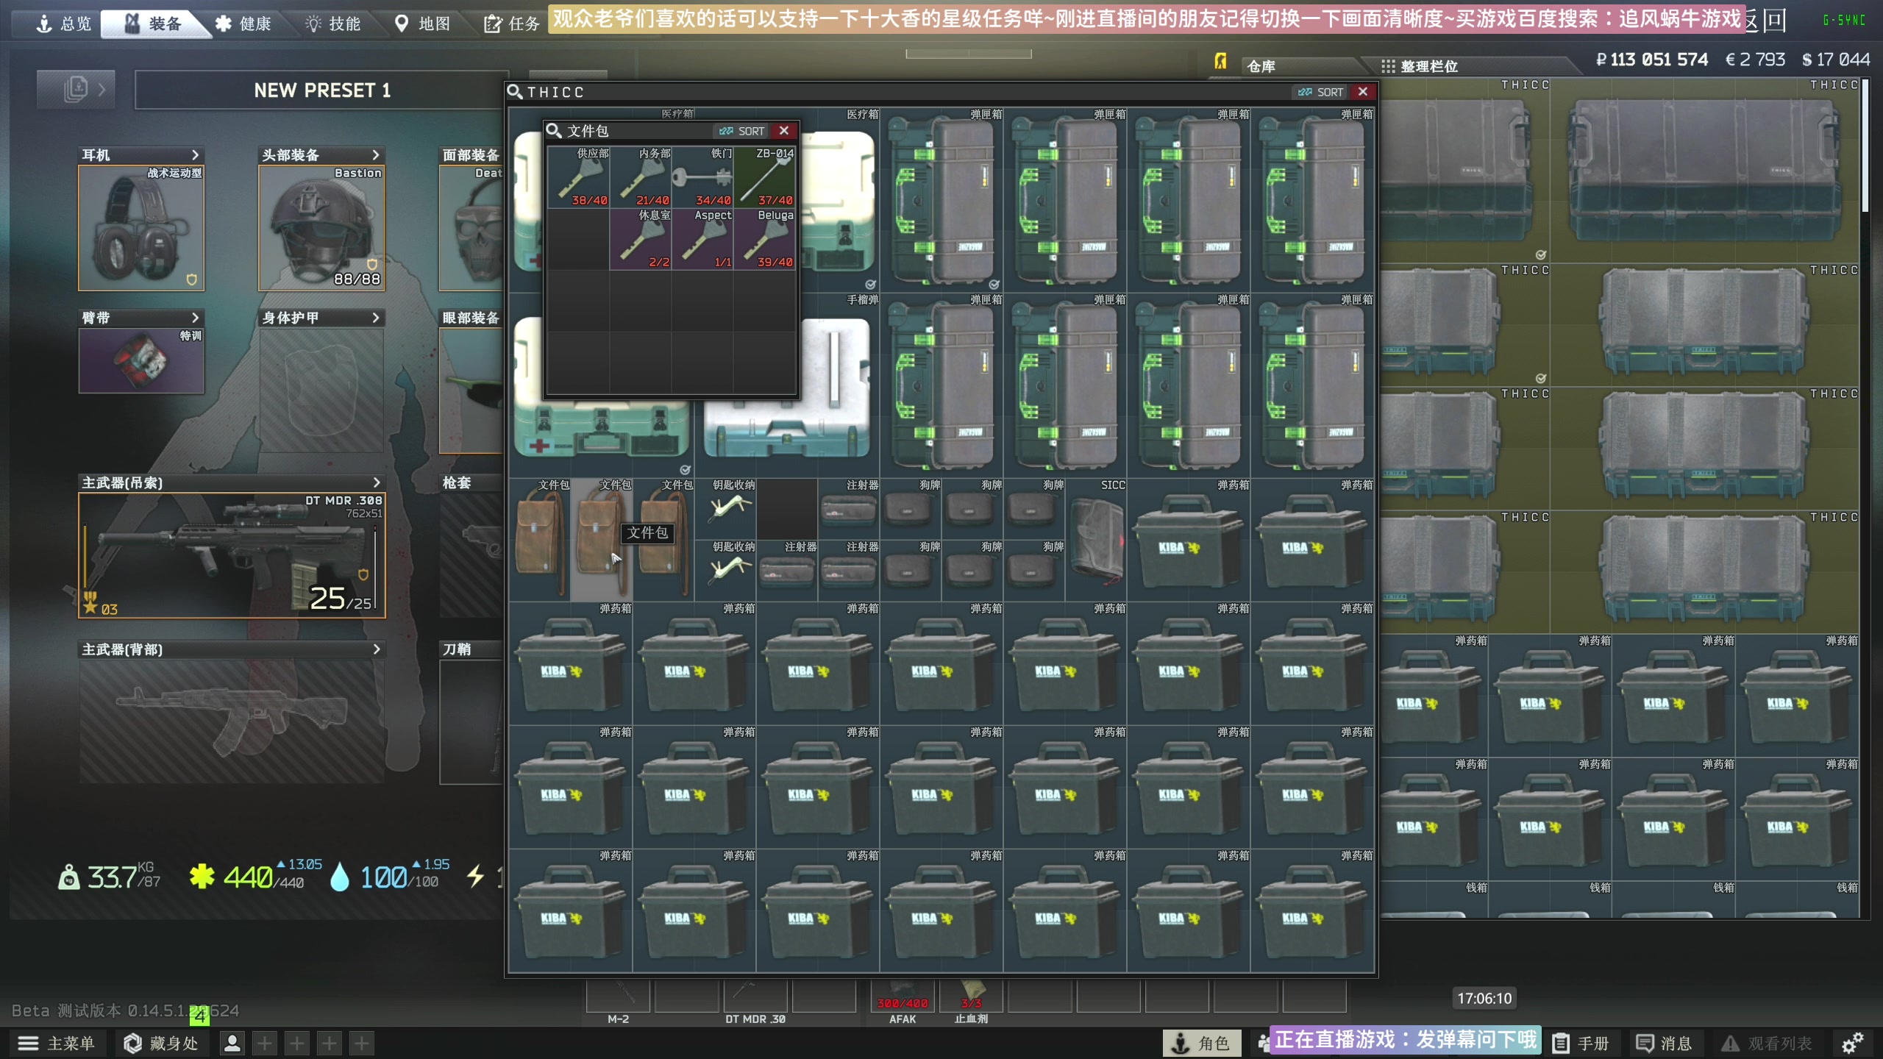Select the highlighted middle 文件包 documents case

coord(602,539)
